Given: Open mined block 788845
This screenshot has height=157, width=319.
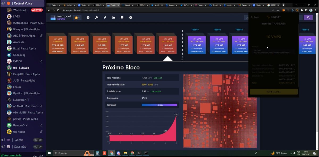Looking at the screenshot, I should 239,44.
